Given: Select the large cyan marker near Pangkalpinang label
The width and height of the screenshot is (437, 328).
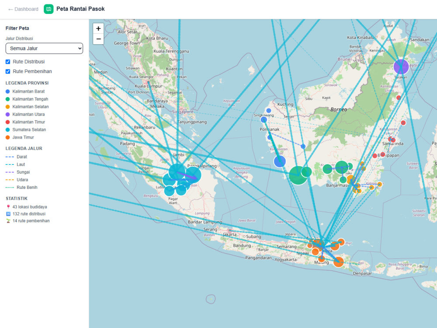Looking at the screenshot, I should tap(193, 174).
